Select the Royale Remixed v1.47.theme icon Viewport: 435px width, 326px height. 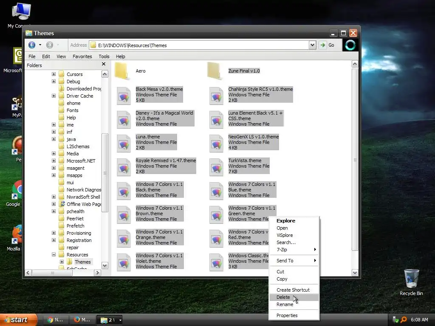pyautogui.click(x=124, y=167)
